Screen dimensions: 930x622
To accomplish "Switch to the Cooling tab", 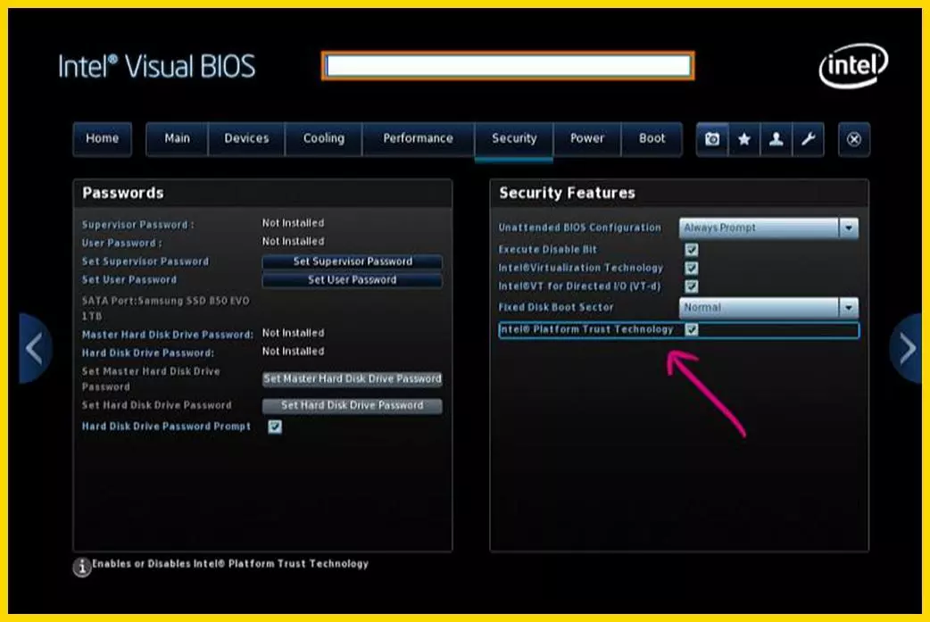I will pos(324,138).
